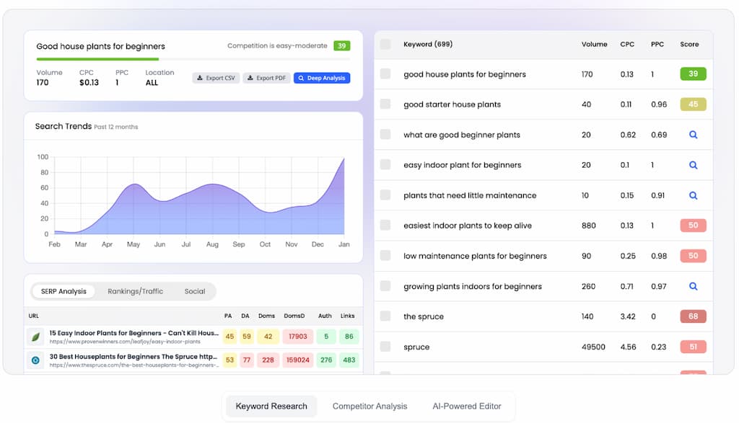Click DomsD value 159024 in The Spruce row

click(x=298, y=360)
